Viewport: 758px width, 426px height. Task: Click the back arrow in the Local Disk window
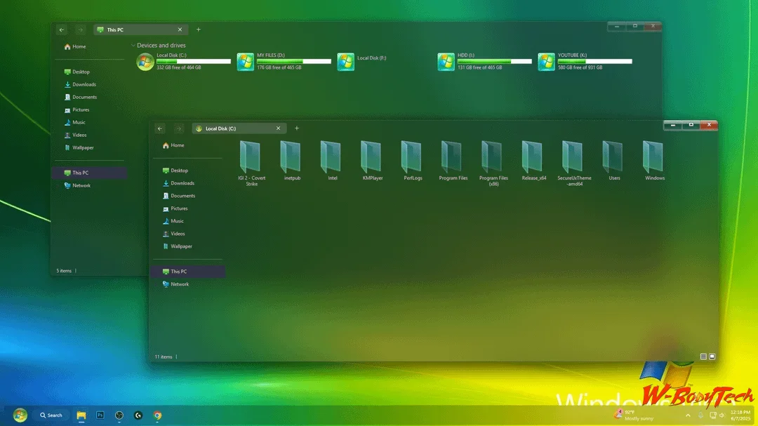(x=160, y=128)
